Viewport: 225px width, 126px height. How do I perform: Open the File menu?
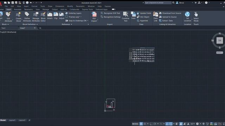[6, 6]
